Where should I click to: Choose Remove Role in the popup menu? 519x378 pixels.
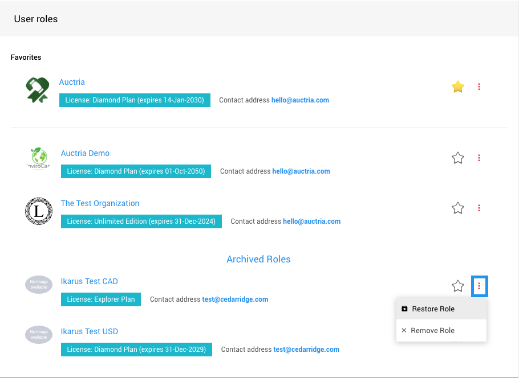[x=432, y=330]
